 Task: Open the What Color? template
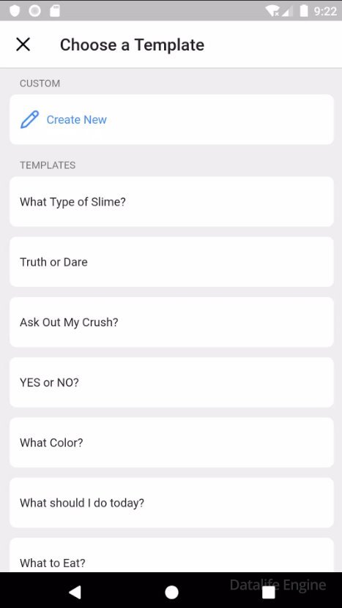[171, 443]
